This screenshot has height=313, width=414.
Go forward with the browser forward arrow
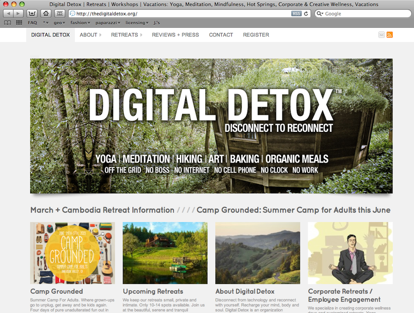(18, 14)
